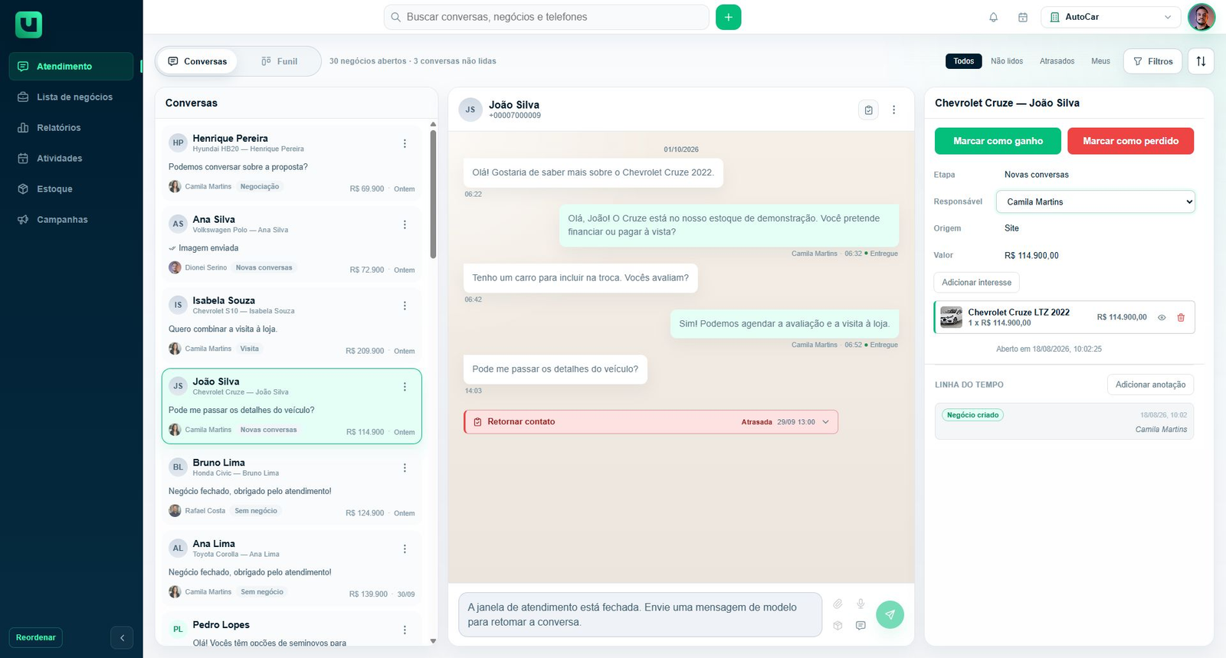Open Estoque in the sidebar
Viewport: 1226px width, 658px height.
click(71, 189)
